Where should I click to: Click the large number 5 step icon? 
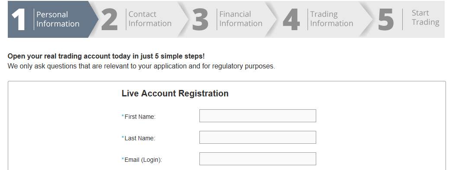click(x=386, y=19)
